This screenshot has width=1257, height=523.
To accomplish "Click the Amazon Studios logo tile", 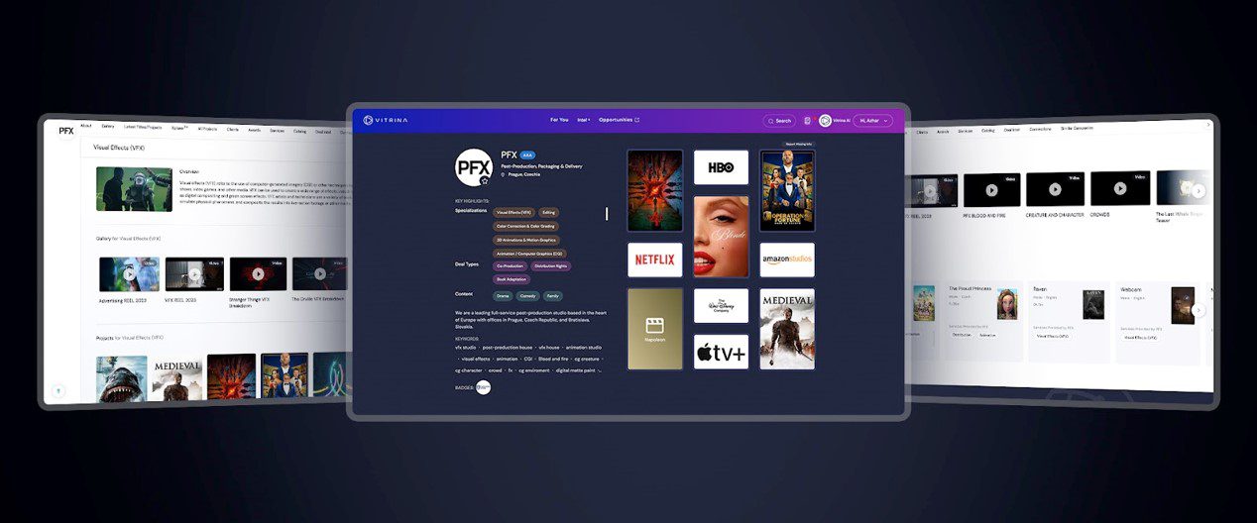I will (787, 260).
